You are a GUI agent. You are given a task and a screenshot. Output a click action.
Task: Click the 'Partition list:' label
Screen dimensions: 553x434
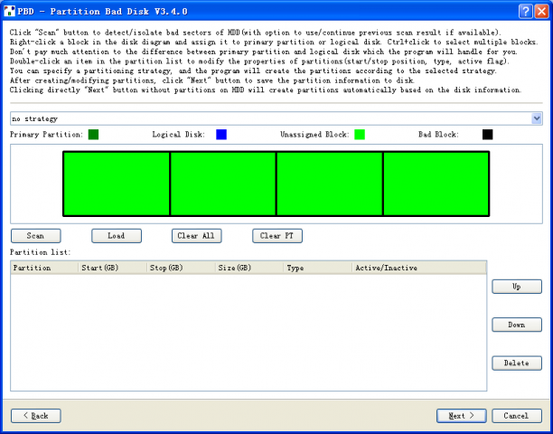(40, 252)
